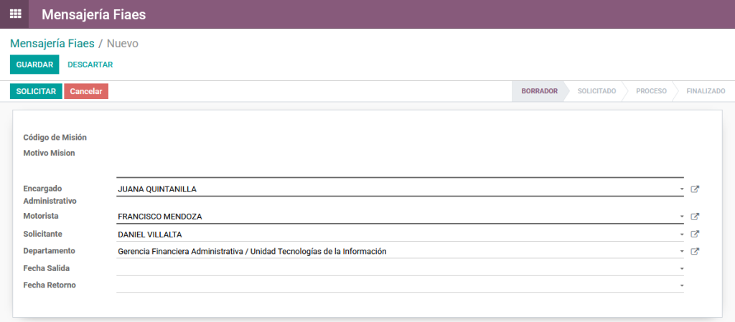
Task: Open external link icon for Departamento
Action: coord(695,251)
